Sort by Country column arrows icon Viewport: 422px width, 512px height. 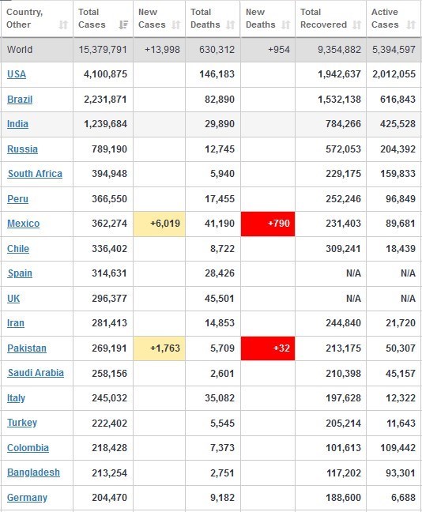click(63, 24)
